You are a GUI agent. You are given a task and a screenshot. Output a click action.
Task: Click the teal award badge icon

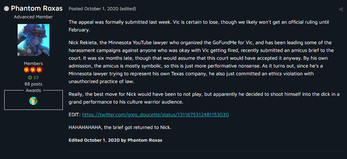[34, 101]
